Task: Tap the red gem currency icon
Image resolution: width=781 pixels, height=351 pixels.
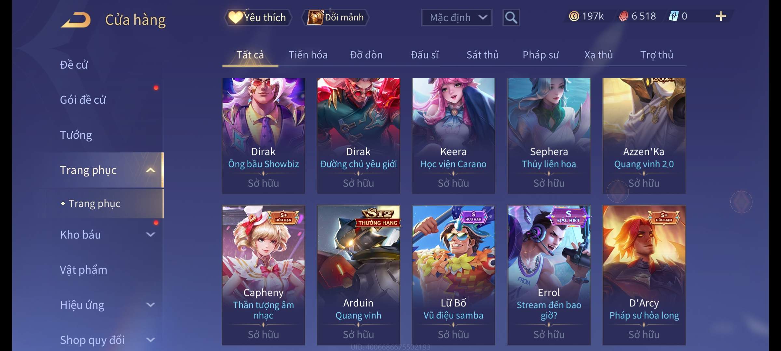Action: (x=623, y=16)
